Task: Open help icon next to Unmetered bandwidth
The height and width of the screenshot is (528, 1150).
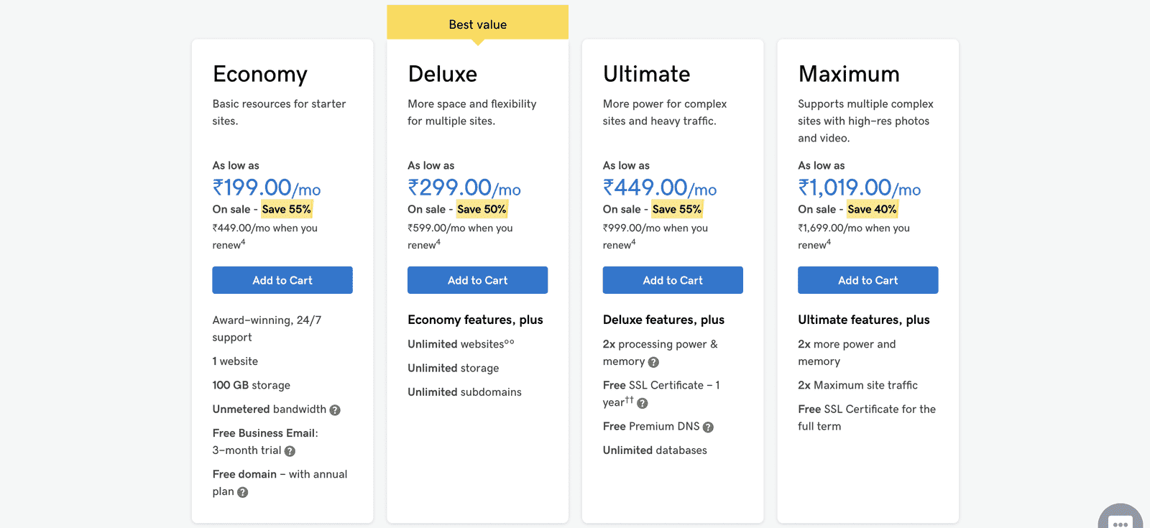Action: (x=335, y=410)
